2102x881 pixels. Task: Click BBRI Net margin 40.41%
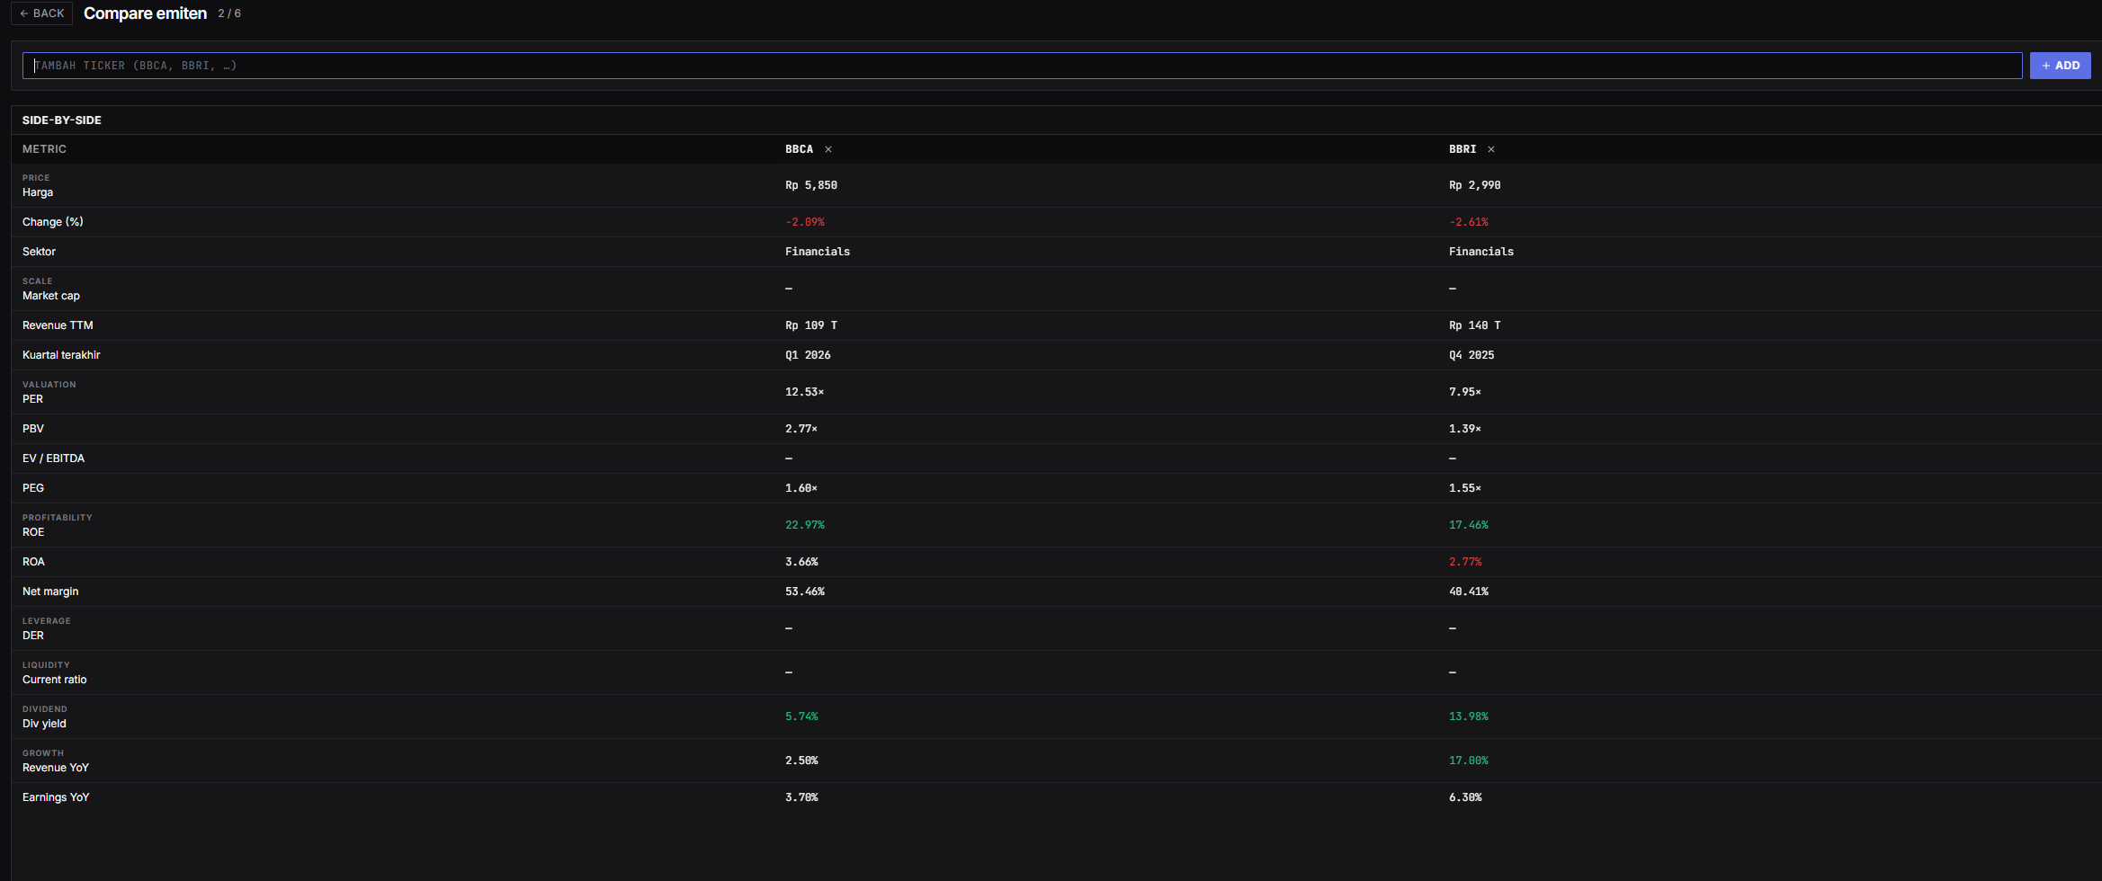tap(1469, 592)
